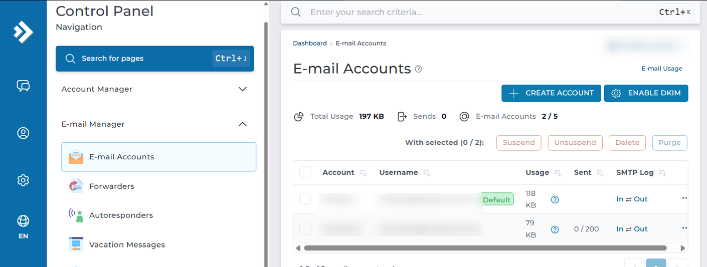Check the checkbox for the Default account row
Screen dimensions: 707x267
(x=305, y=199)
